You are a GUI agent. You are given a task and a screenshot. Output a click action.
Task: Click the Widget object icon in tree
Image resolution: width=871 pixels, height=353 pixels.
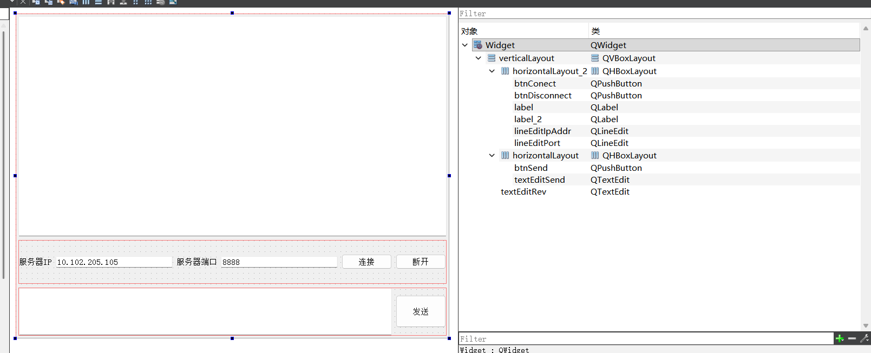pyautogui.click(x=478, y=45)
